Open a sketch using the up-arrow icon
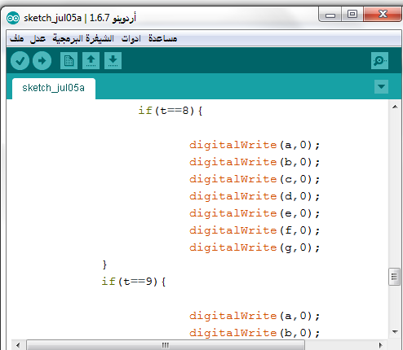 coord(91,60)
